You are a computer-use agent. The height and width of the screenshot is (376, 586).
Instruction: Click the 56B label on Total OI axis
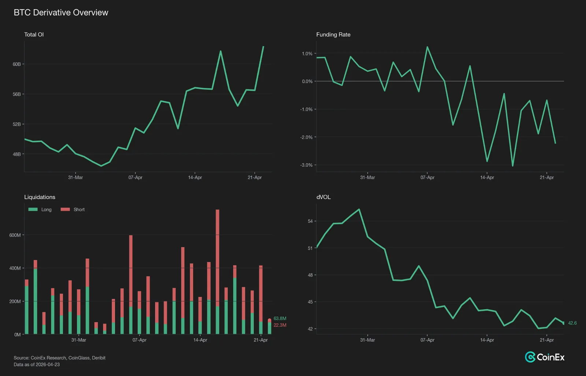tap(17, 94)
